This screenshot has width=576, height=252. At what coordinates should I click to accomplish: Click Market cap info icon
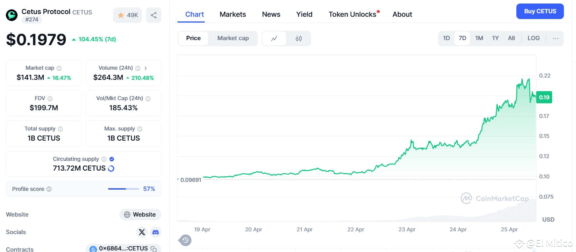(59, 68)
